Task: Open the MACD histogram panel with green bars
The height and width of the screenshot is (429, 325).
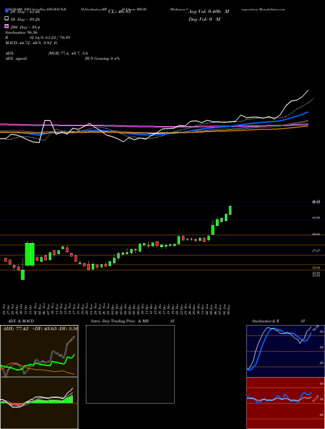Action: (x=39, y=403)
